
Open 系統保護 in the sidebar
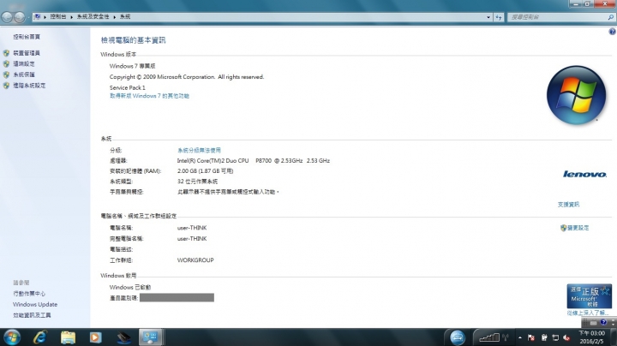[x=24, y=75]
